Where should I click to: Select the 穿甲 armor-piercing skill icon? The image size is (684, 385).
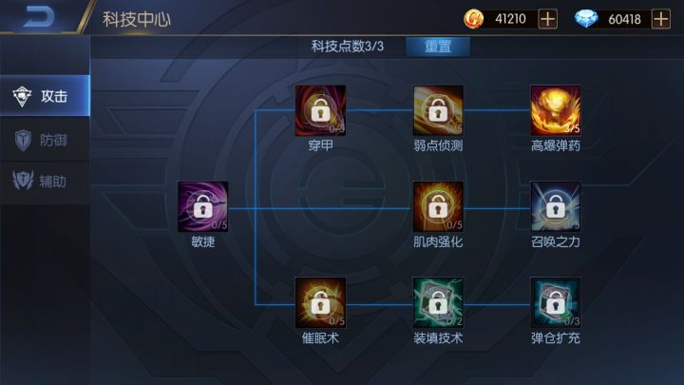click(x=320, y=110)
